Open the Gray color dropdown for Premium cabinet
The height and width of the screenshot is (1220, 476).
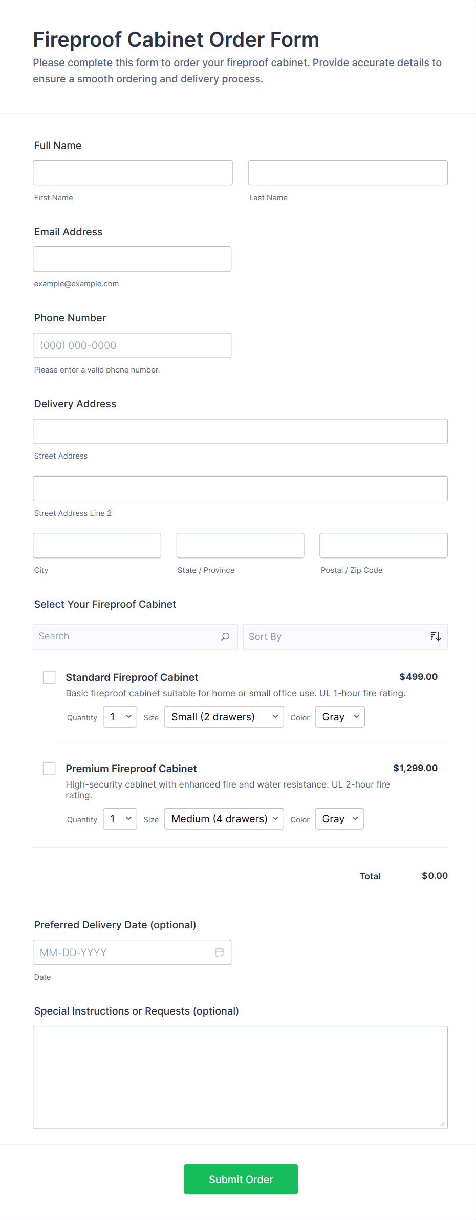[339, 818]
